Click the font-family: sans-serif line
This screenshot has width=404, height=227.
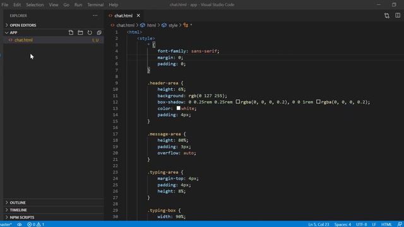[188, 51]
